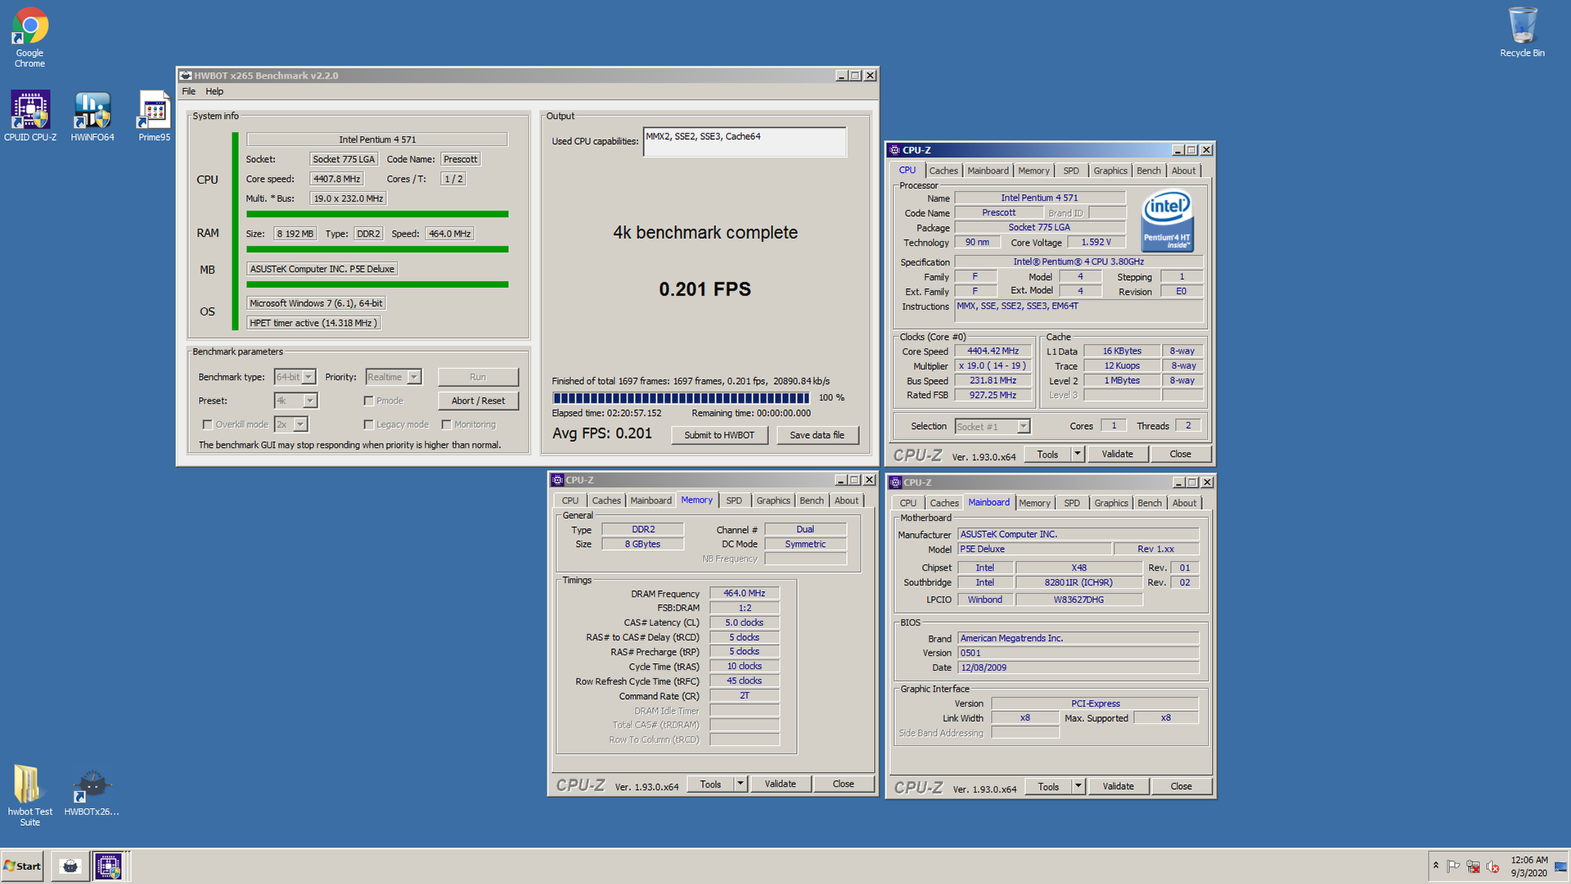Toggle the Monitoring checkbox
The image size is (1571, 884).
pyautogui.click(x=446, y=425)
